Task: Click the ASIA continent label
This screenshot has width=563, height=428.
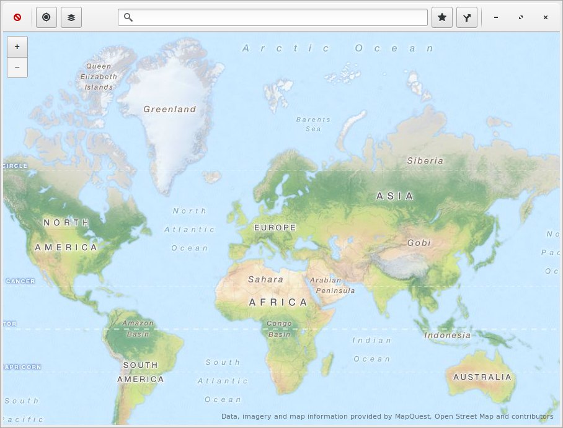Action: tap(394, 196)
